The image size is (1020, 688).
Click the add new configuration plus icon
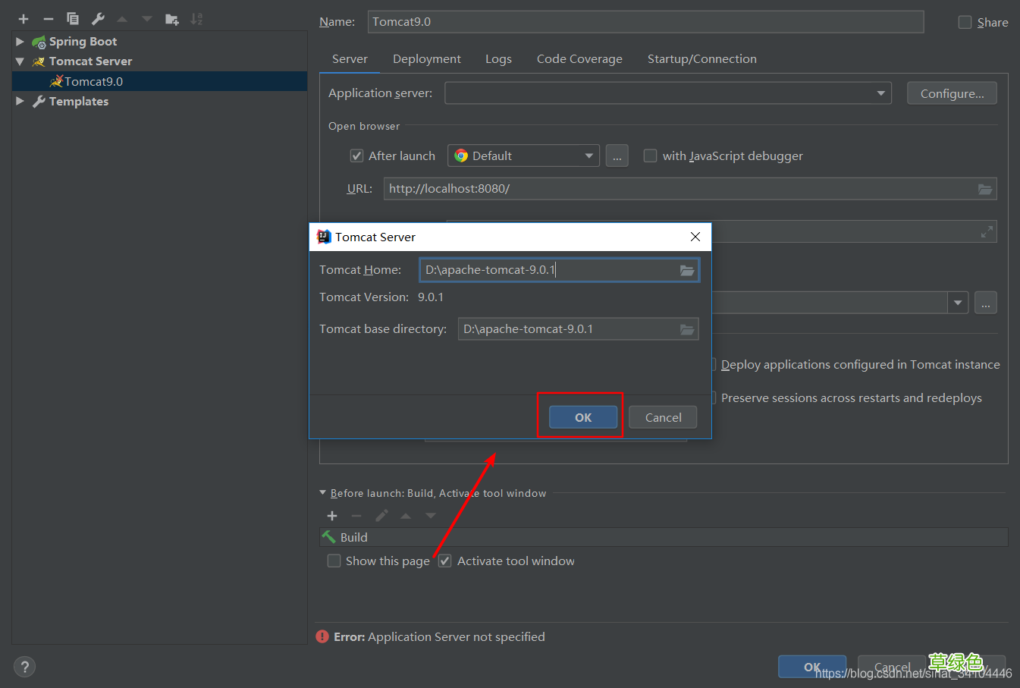click(x=24, y=19)
